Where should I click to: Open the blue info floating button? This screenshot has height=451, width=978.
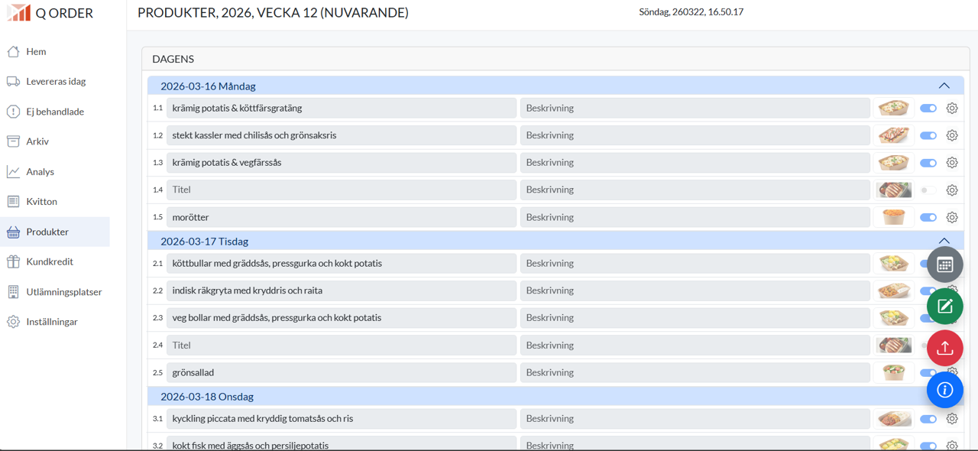point(945,390)
